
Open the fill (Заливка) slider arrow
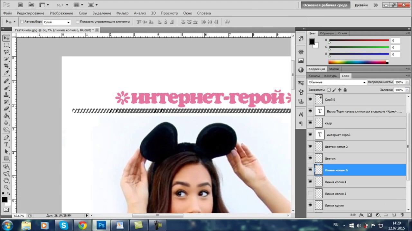click(407, 90)
